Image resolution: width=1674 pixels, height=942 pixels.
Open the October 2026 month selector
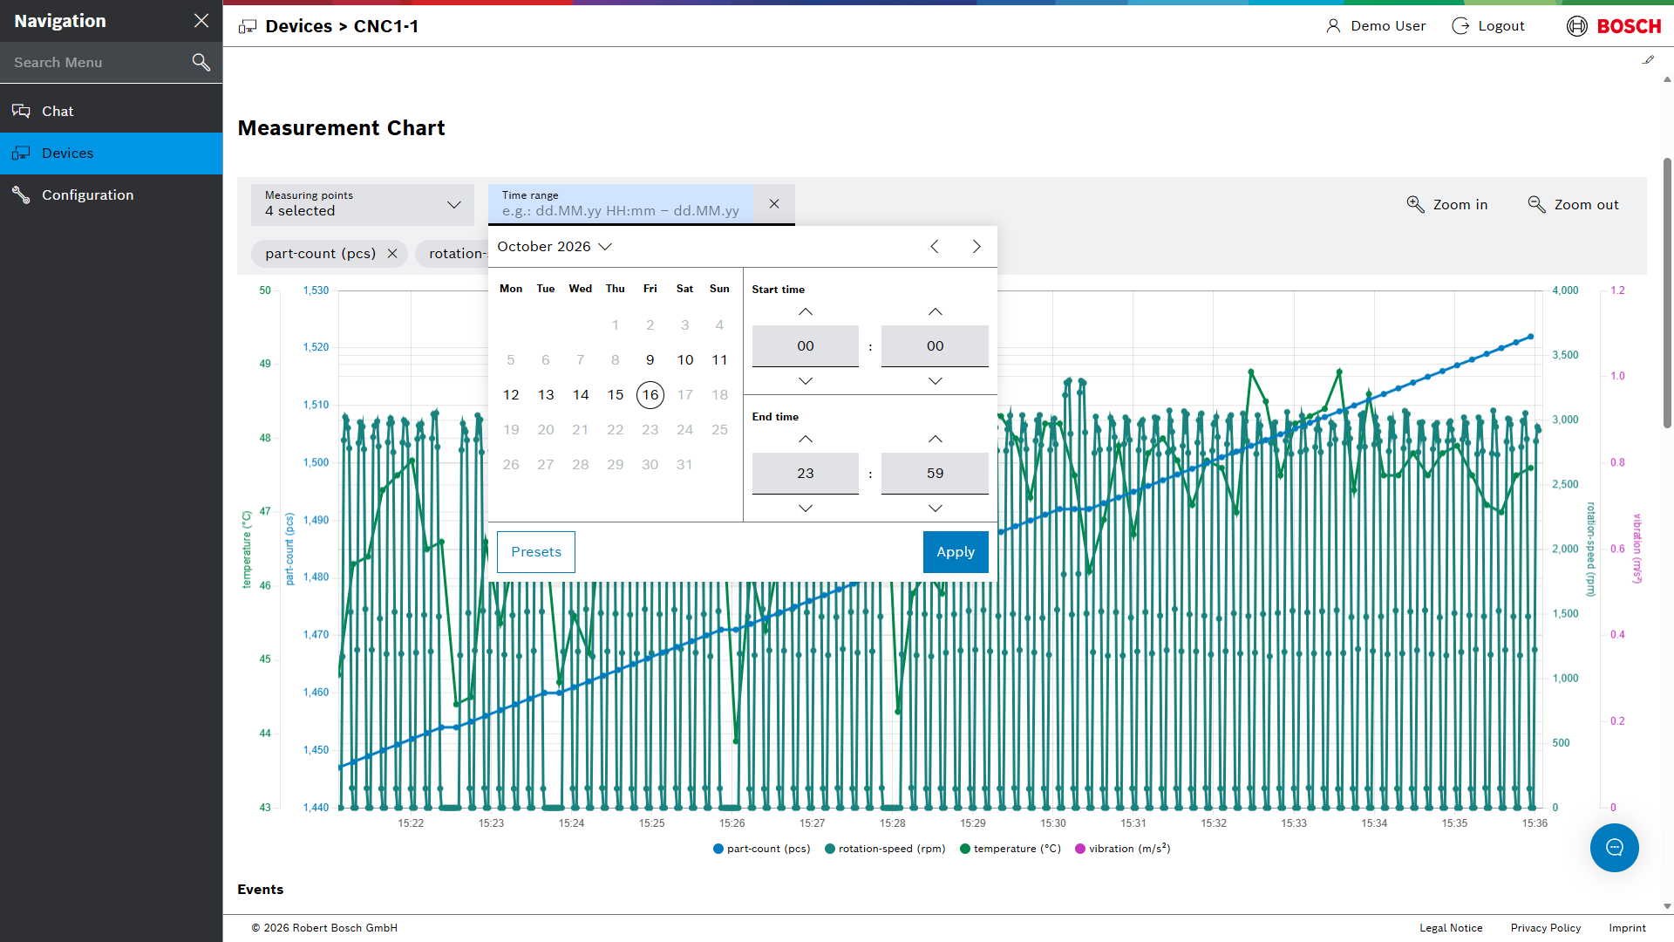click(555, 247)
